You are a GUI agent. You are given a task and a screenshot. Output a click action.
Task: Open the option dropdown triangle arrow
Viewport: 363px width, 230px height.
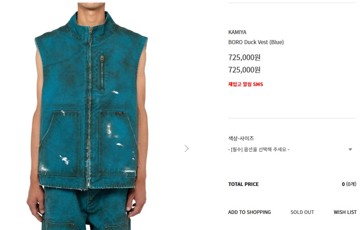350,149
